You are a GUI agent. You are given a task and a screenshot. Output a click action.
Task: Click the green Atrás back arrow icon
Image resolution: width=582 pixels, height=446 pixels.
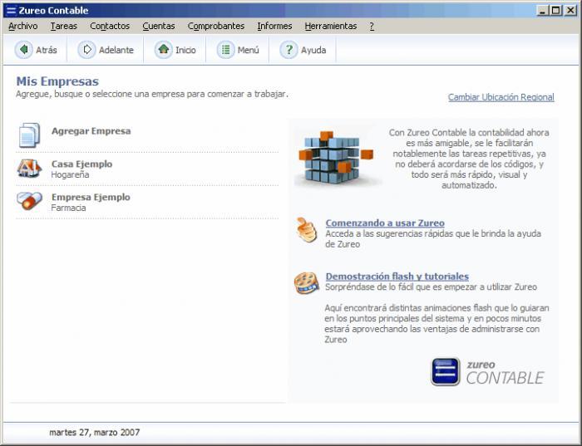(24, 50)
